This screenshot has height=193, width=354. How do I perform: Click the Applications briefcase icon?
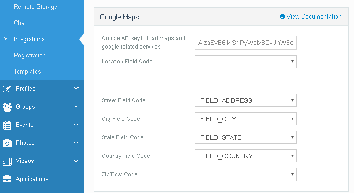click(x=7, y=179)
